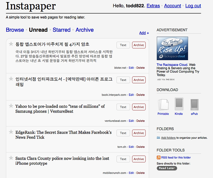Switch to the Archive tab
This screenshot has height=178, width=213.
click(x=85, y=30)
